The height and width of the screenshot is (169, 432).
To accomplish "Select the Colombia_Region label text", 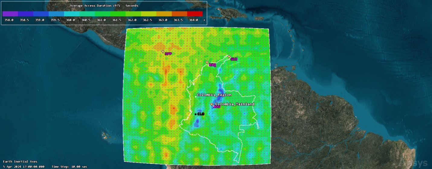I will click(x=214, y=95).
